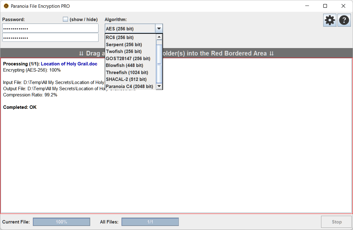Open the help question mark icon
Viewport: 353px width, 230px height.
click(344, 20)
